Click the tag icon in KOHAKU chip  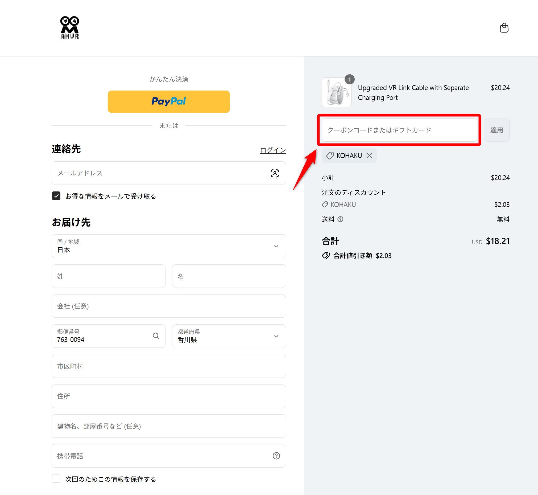pos(330,156)
